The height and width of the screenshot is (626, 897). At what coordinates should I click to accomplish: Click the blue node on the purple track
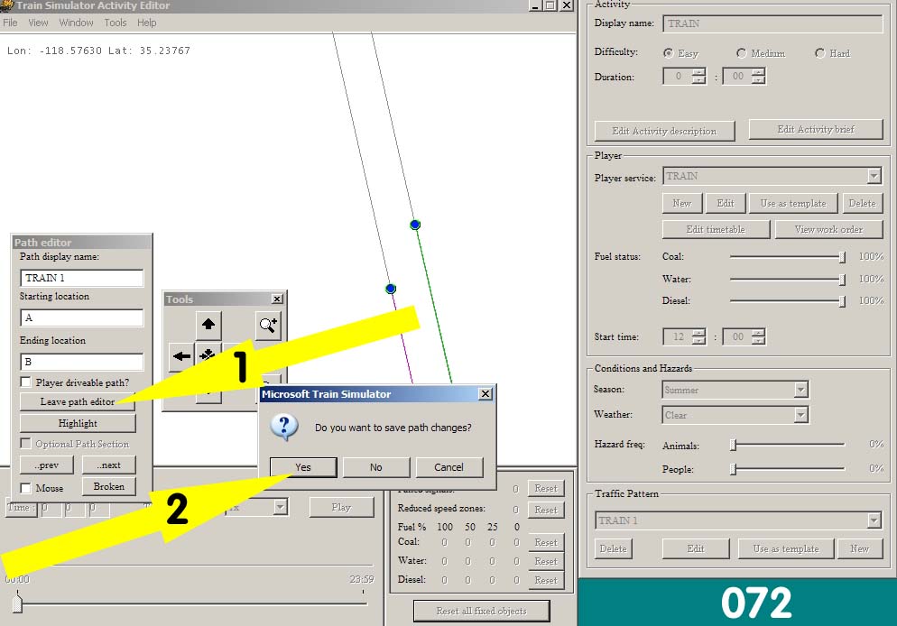click(391, 289)
